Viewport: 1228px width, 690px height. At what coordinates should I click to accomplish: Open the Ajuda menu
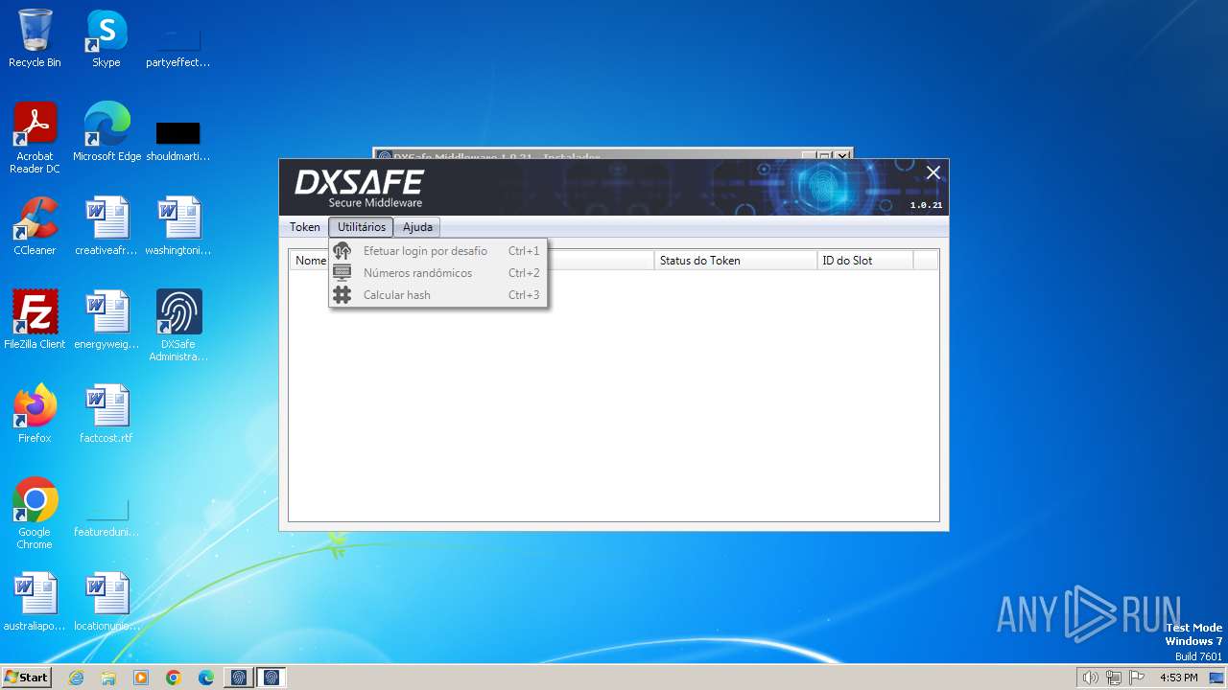point(417,227)
